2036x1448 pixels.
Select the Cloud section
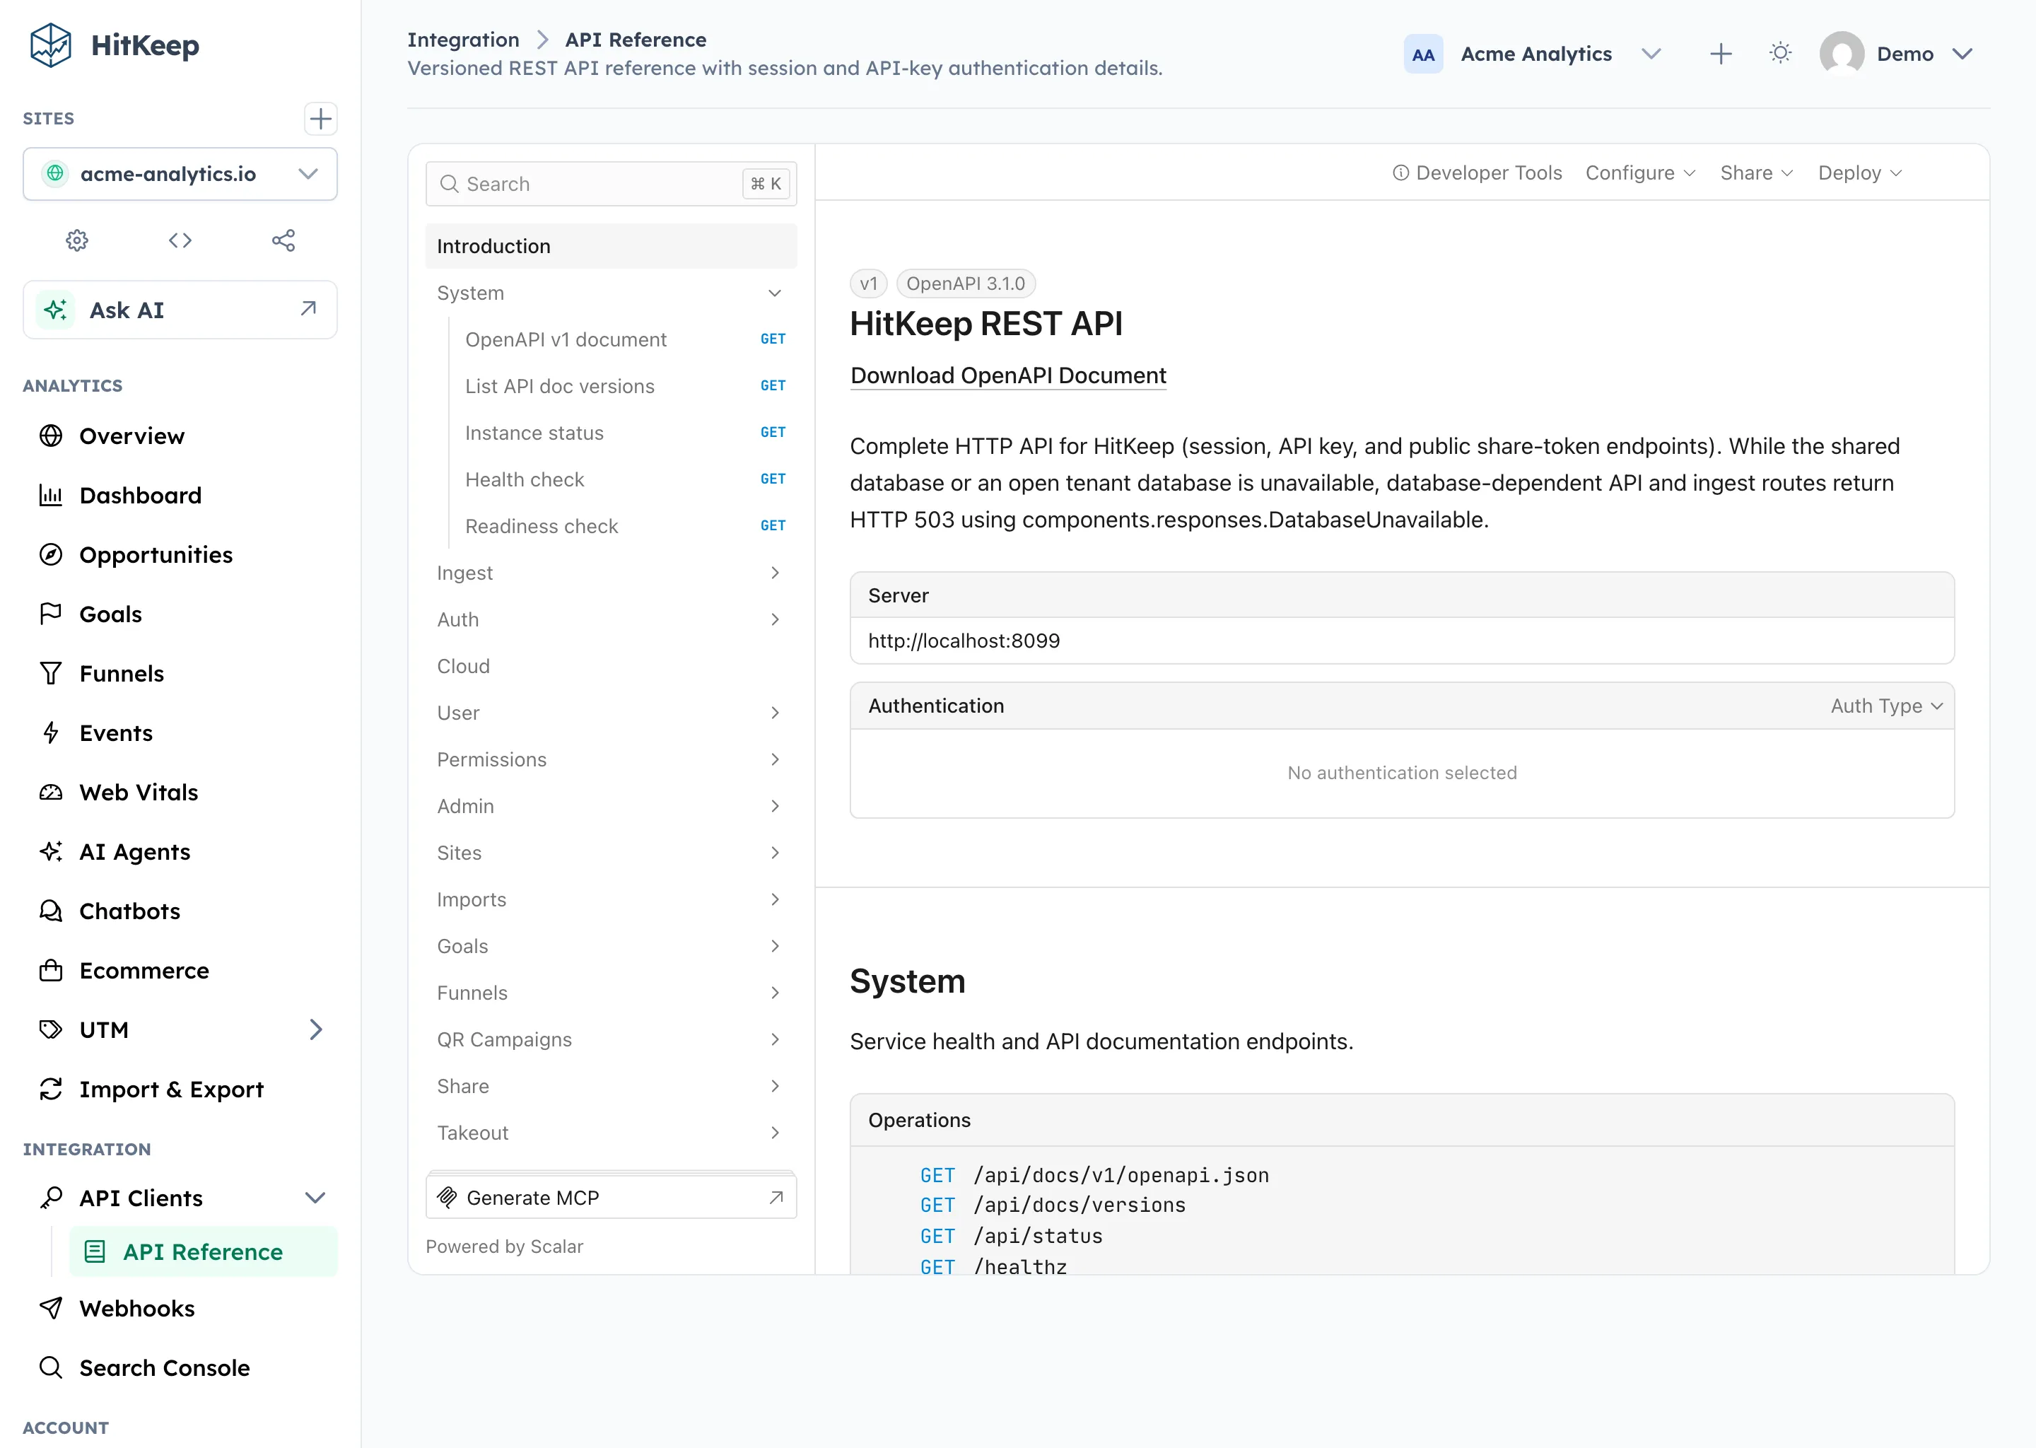coord(611,666)
